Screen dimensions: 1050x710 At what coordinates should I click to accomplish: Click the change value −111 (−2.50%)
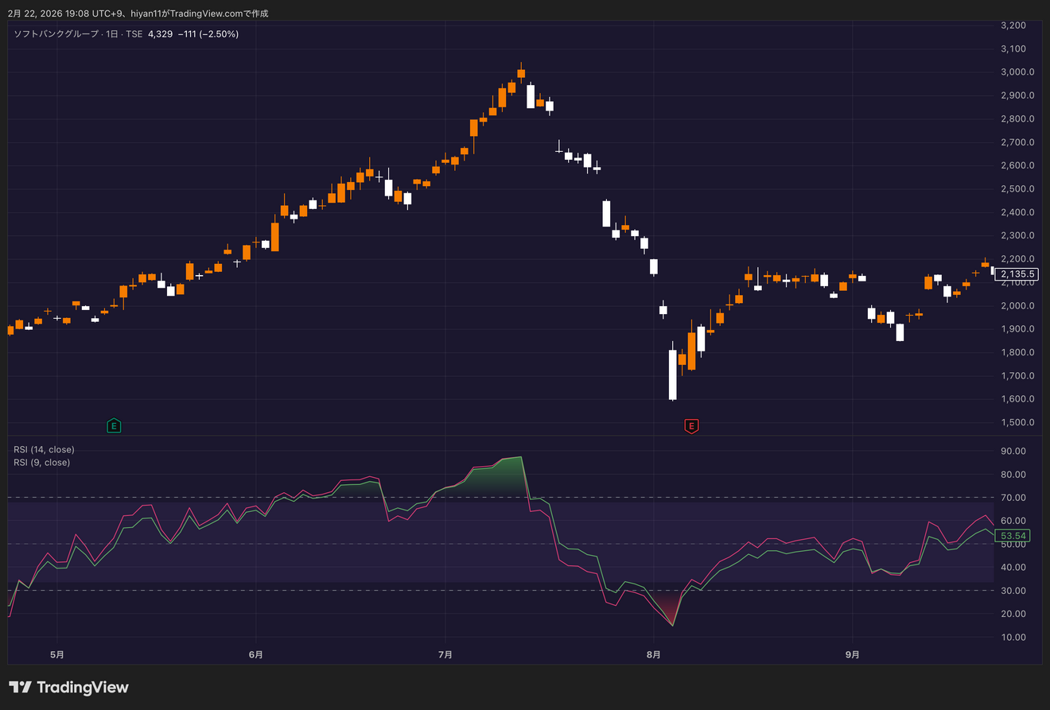pyautogui.click(x=208, y=34)
